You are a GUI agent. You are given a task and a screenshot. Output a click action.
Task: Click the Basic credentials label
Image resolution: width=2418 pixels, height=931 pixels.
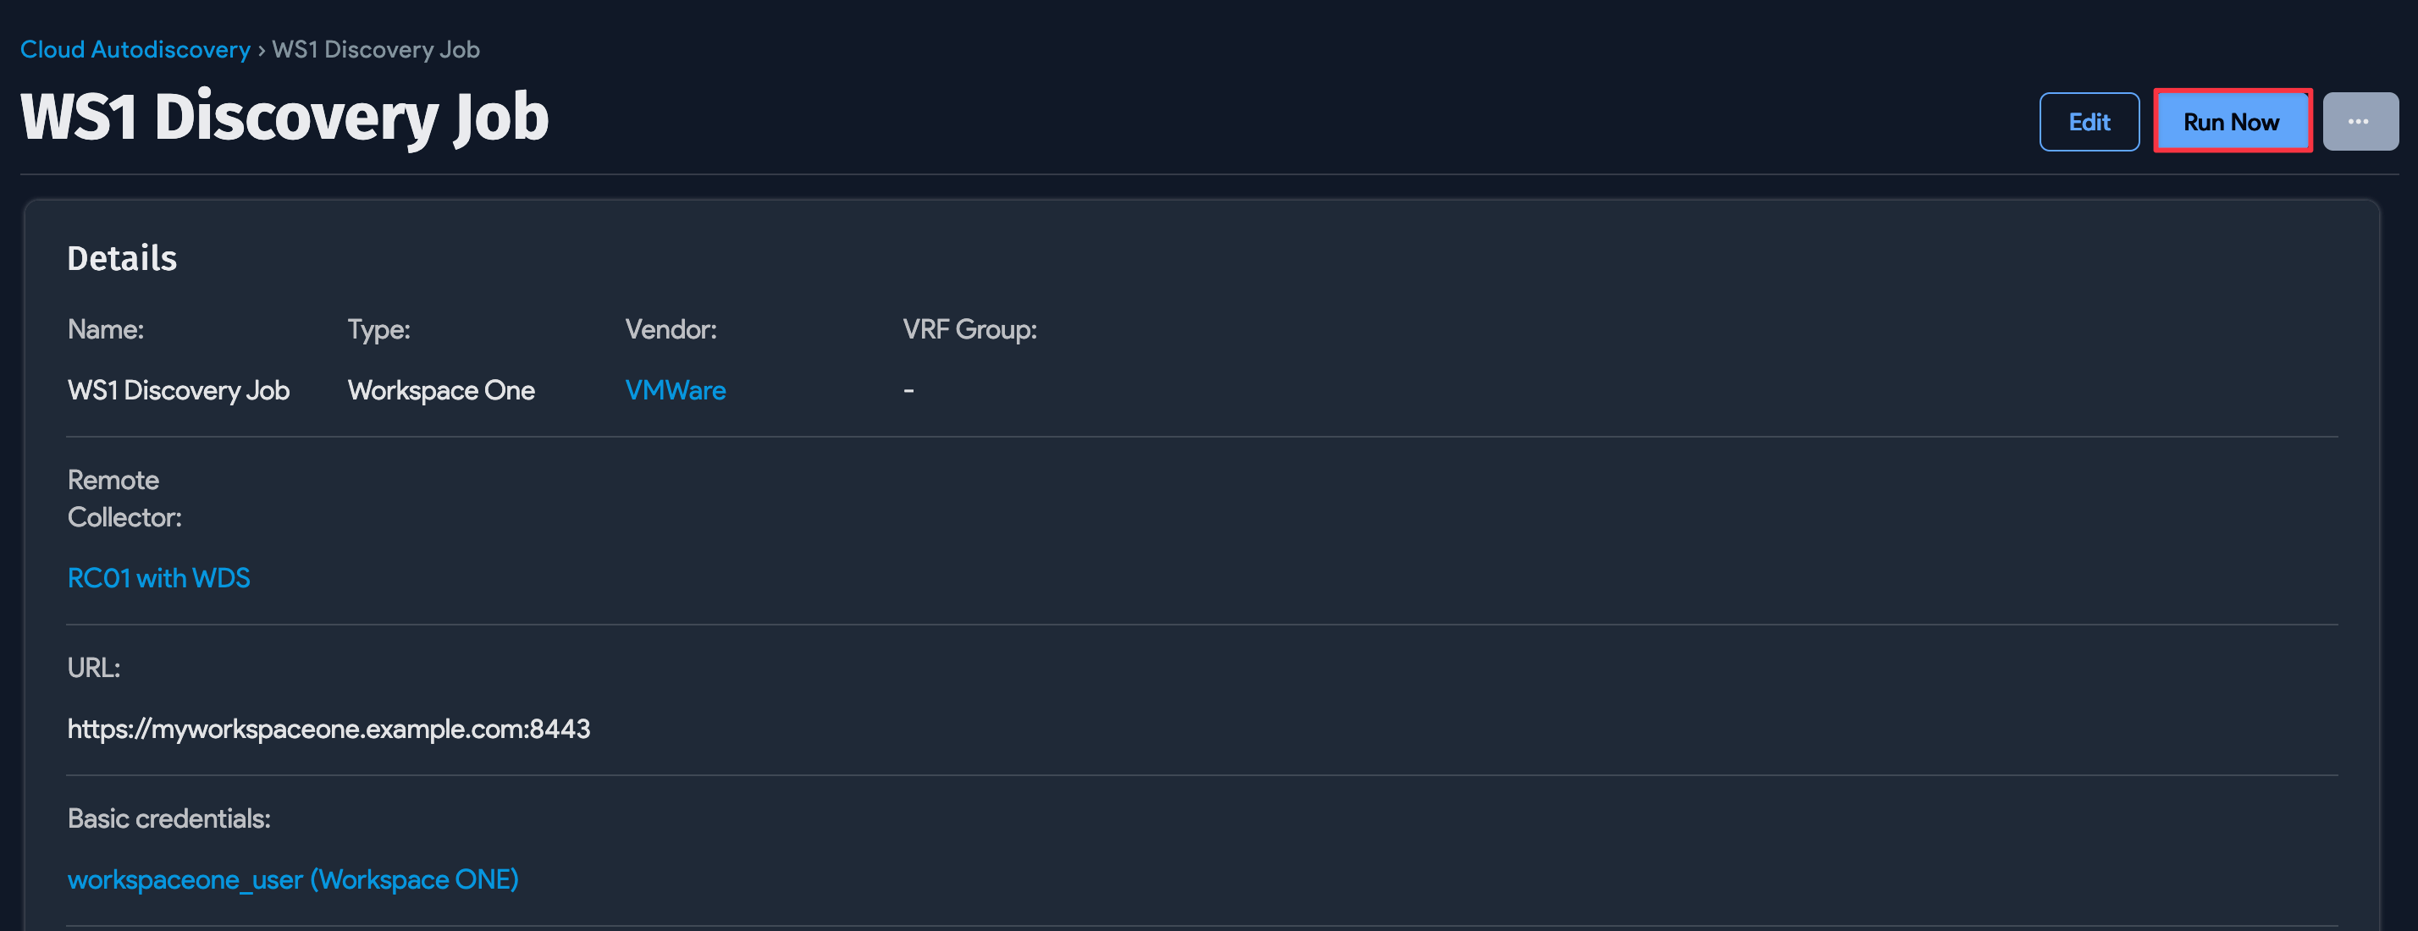[x=169, y=818]
